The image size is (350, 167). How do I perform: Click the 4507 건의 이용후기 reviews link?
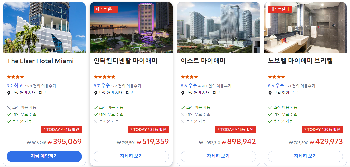[x=215, y=86]
